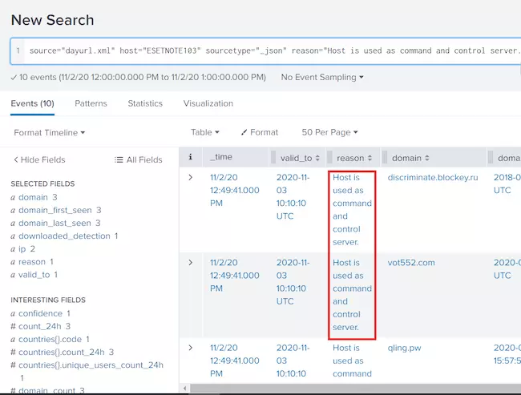Screen dimensions: 521x395
Task: Click the downloaded_detection selected field
Action: point(64,236)
